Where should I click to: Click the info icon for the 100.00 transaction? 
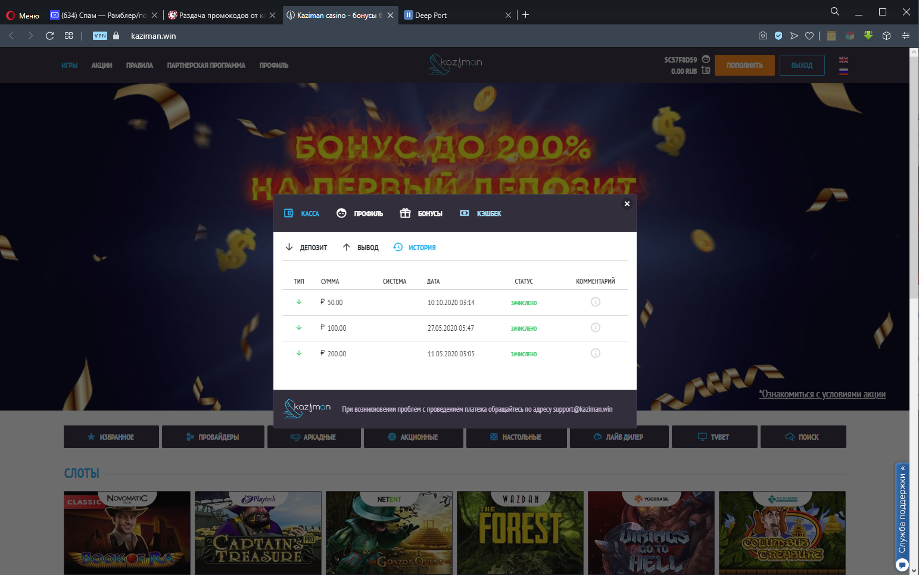[x=596, y=328]
